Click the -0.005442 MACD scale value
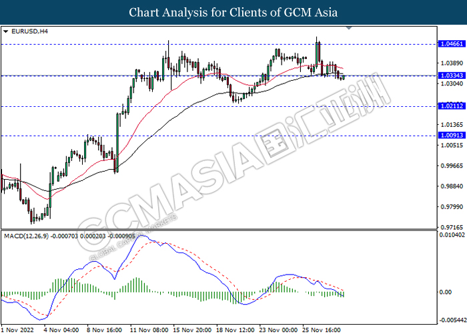Viewport: 467px width, 334px height. tap(453, 320)
